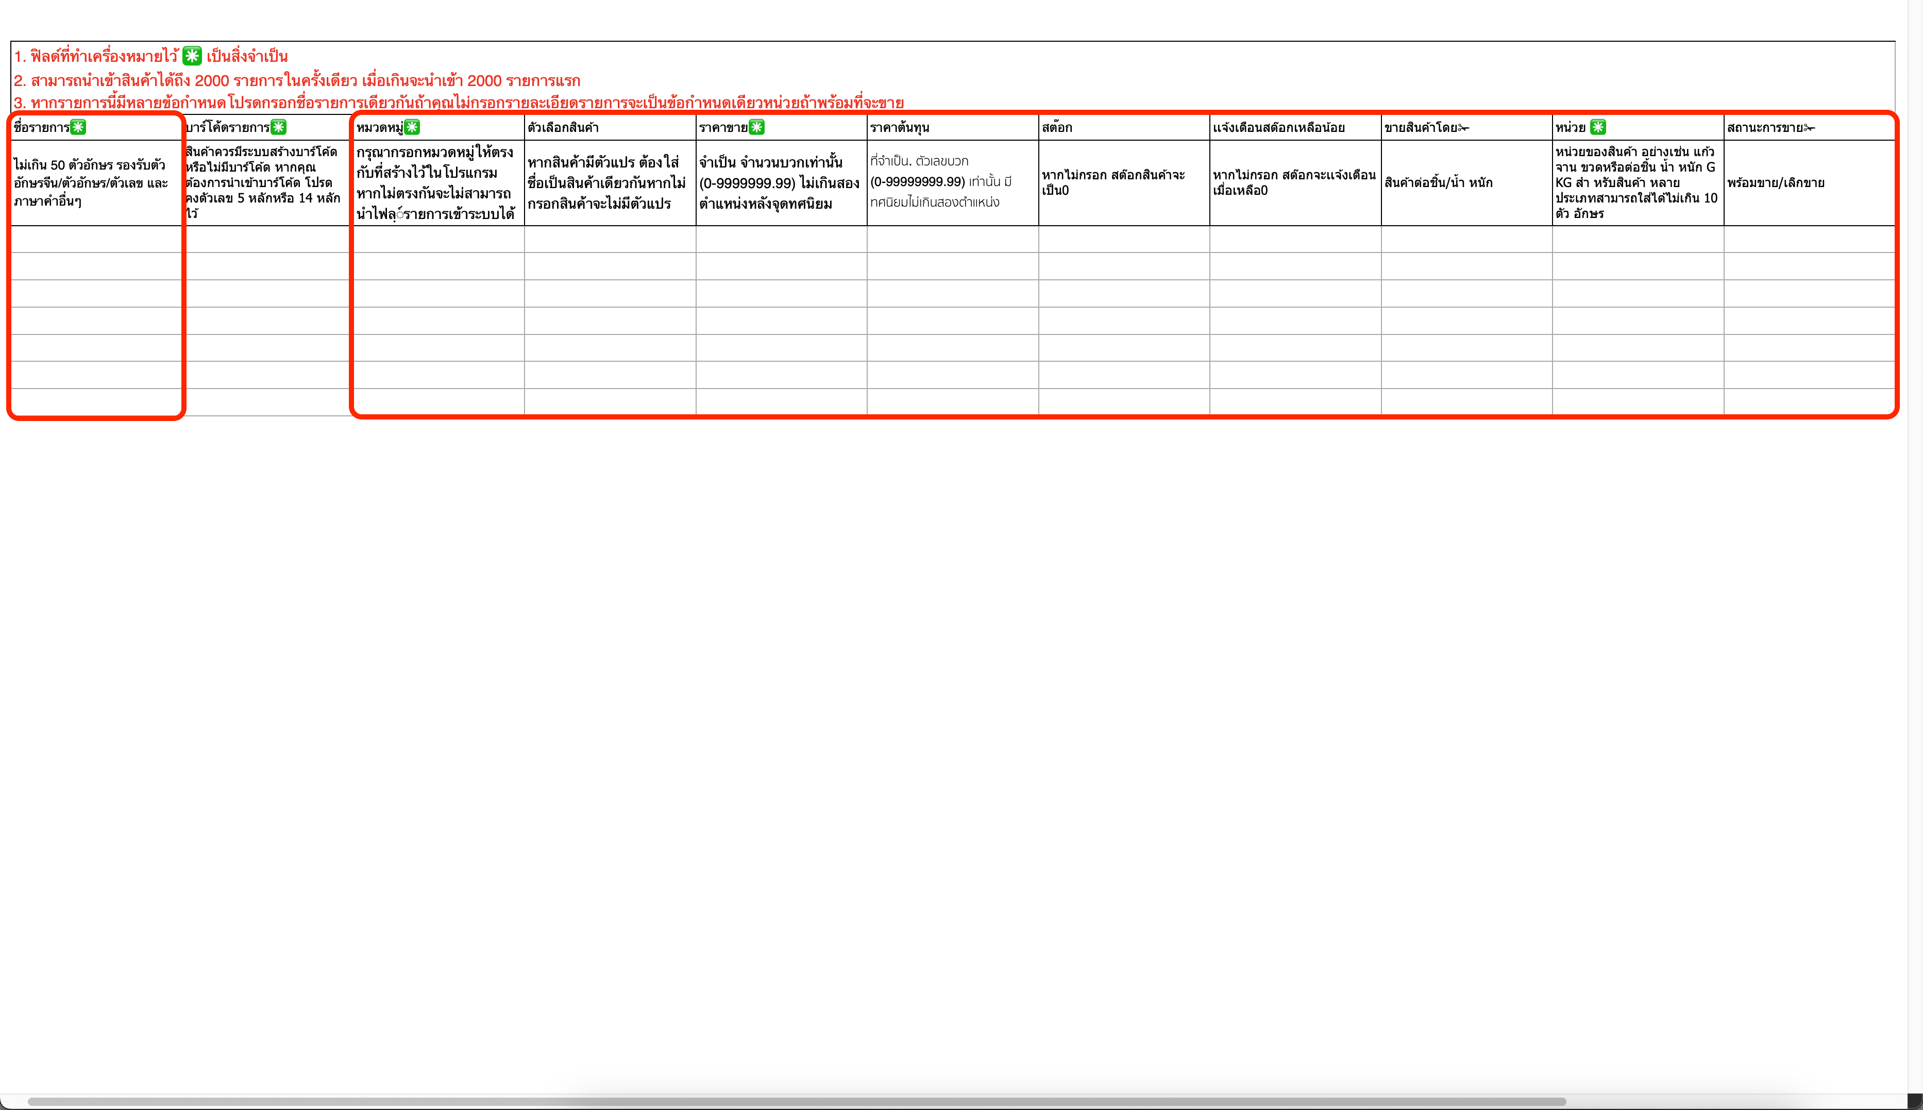The image size is (1923, 1110).
Task: Click green asterisk icon in instruction line 1
Action: click(x=192, y=56)
